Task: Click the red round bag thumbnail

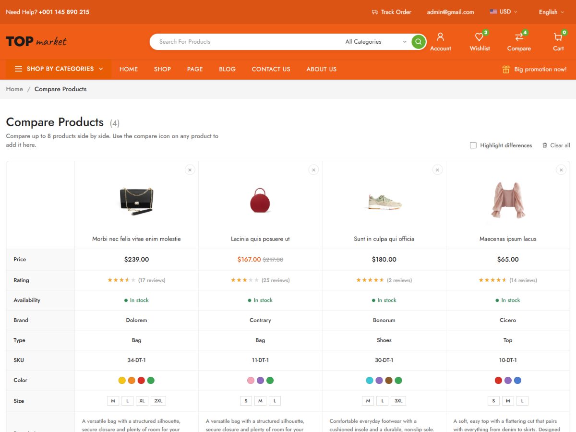Action: pos(260,201)
